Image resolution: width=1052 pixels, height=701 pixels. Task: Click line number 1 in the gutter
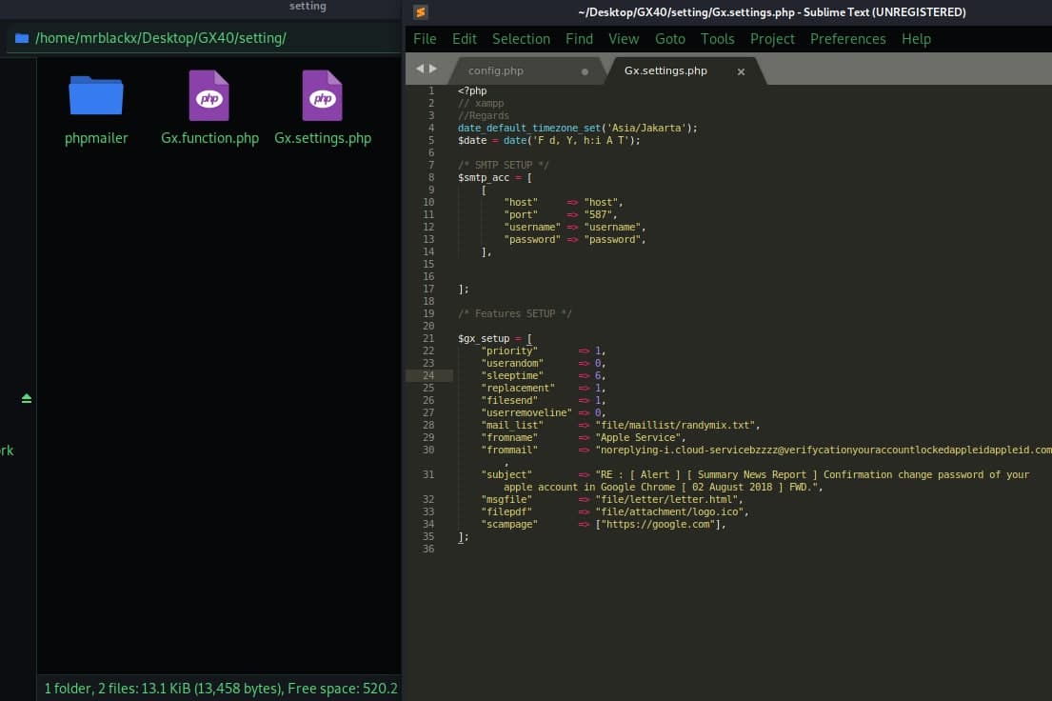click(x=431, y=90)
